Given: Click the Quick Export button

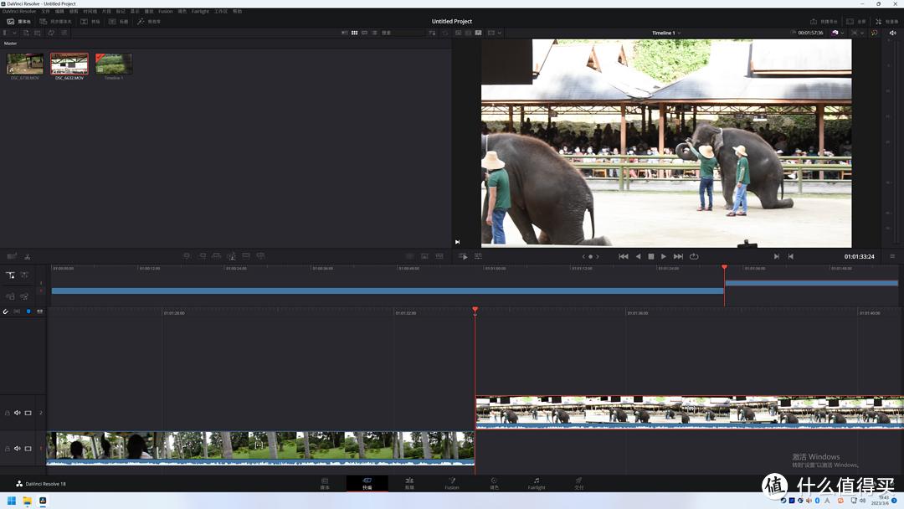Looking at the screenshot, I should [824, 21].
